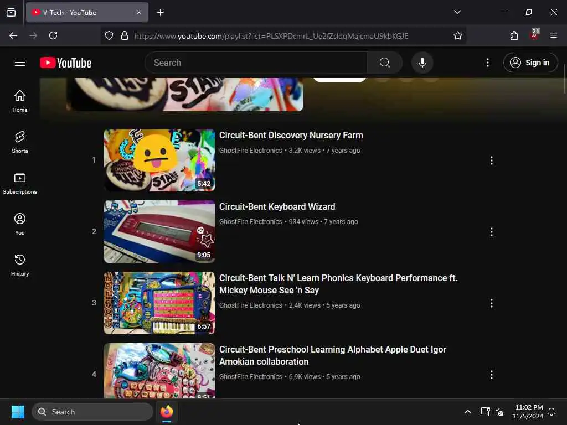Click the Firefox taskbar icon
567x425 pixels.
tap(166, 412)
